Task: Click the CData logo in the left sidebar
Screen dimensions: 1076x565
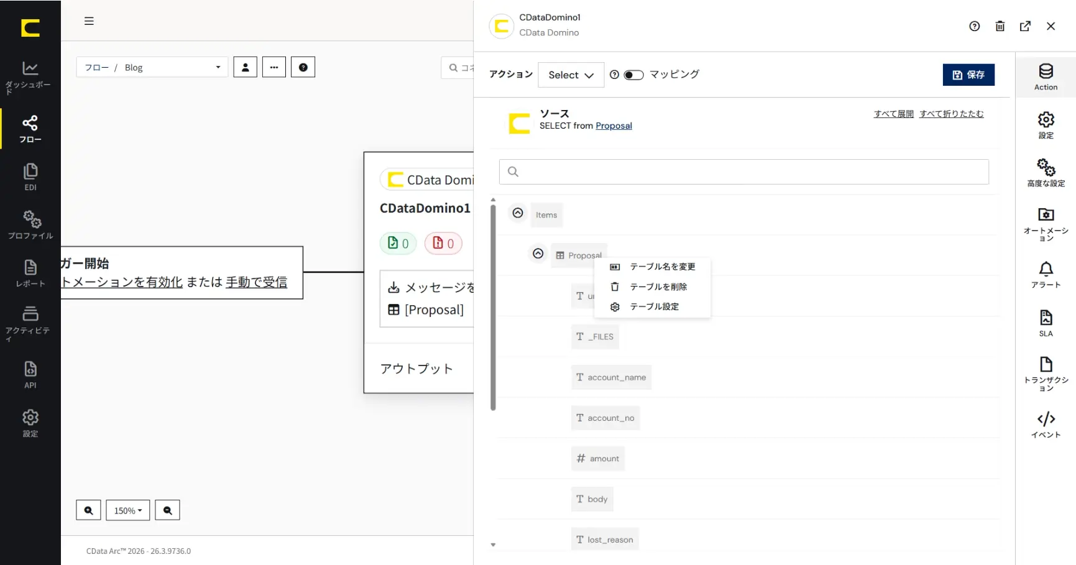Action: 30,28
